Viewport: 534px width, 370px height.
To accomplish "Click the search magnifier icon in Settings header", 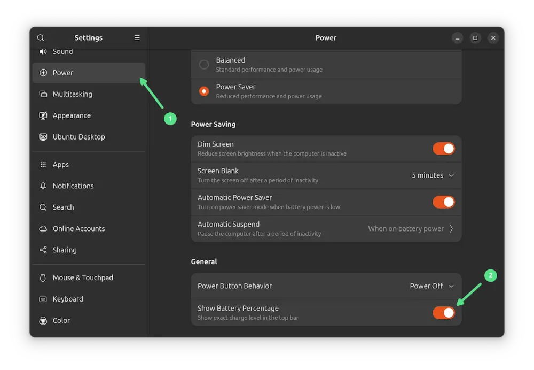I will point(41,38).
